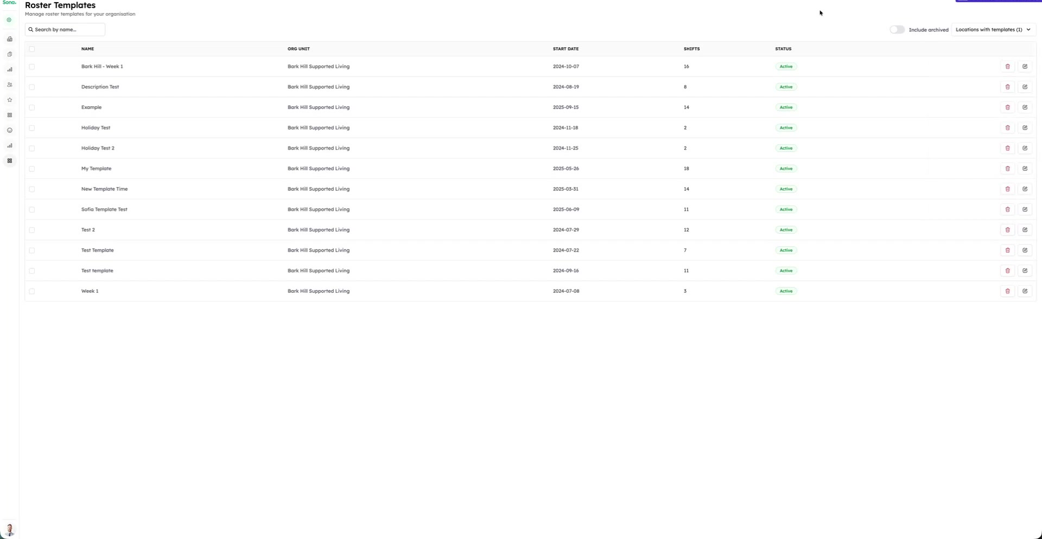Edit the Sofia Template Test row

[x=1025, y=209]
